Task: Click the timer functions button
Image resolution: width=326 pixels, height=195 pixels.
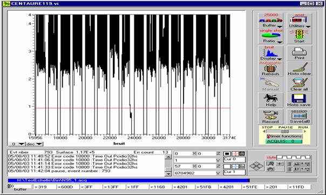Action: (284, 136)
